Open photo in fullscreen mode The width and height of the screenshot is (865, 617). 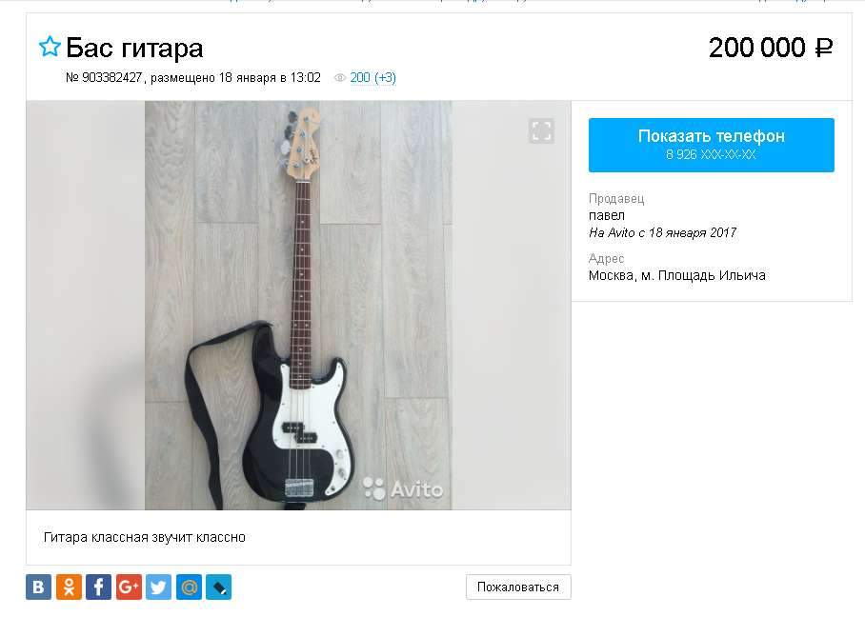click(541, 131)
